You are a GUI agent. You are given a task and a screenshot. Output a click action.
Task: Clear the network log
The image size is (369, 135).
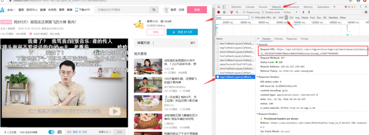tap(224, 12)
